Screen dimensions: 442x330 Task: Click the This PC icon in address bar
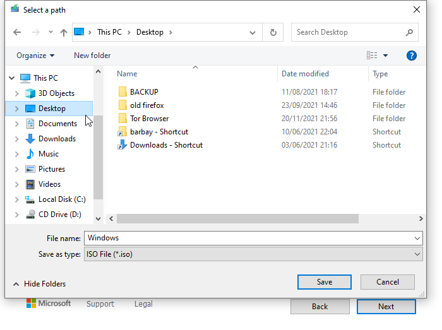[x=79, y=32]
